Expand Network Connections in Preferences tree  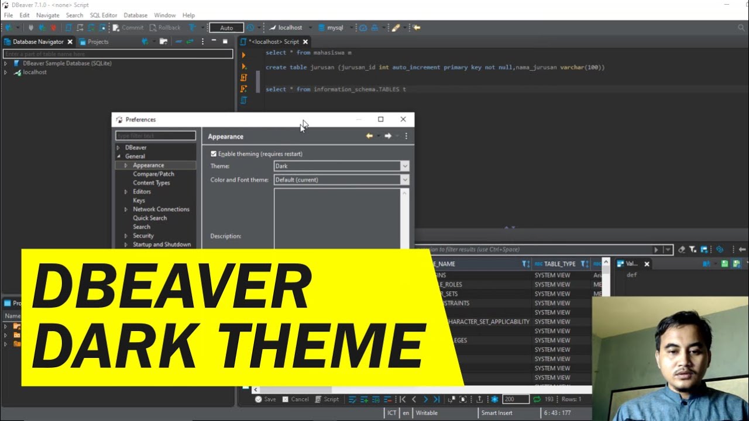126,209
